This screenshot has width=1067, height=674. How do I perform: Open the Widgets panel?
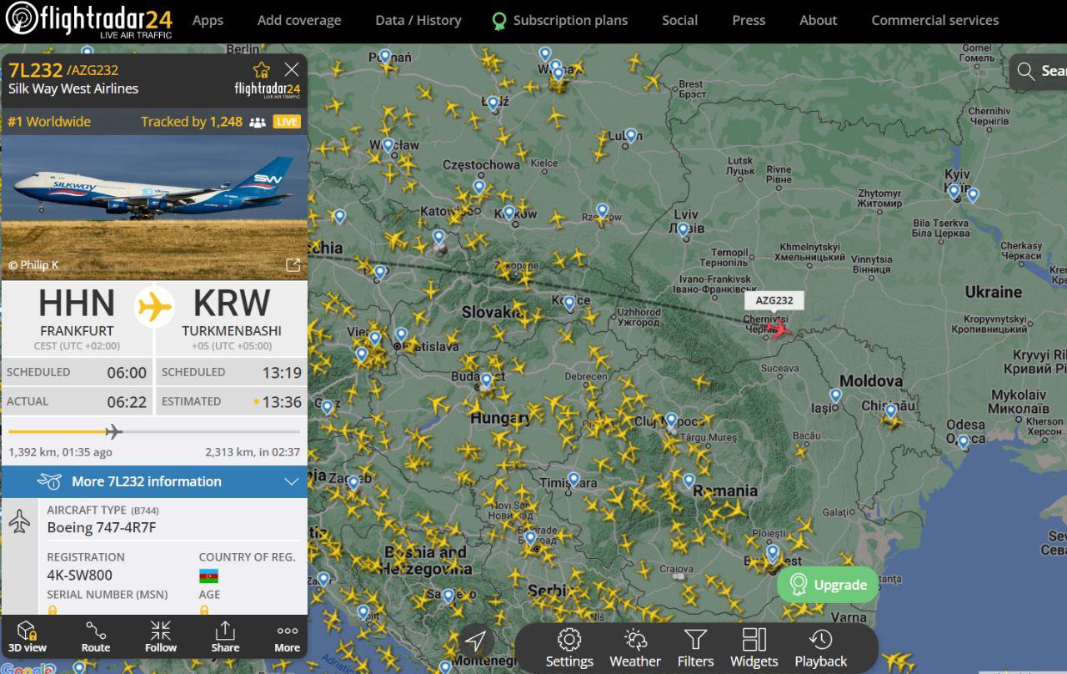[x=754, y=649]
